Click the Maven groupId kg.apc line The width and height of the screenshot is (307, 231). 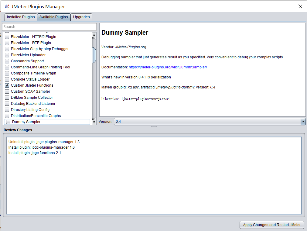click(x=159, y=87)
